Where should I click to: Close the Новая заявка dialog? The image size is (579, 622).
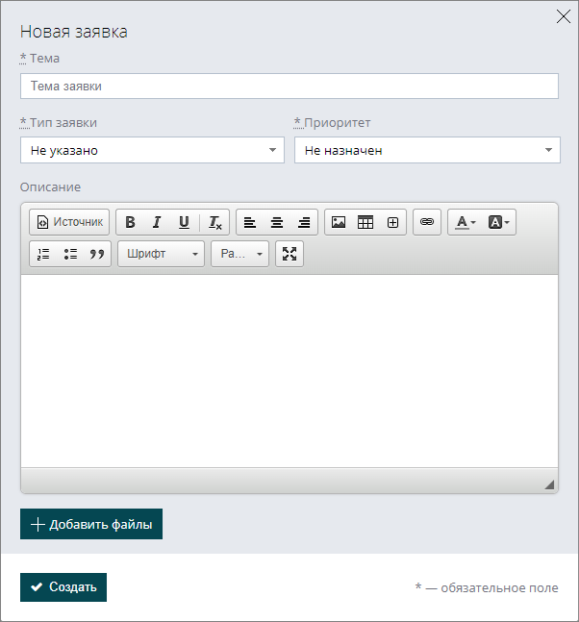tap(564, 16)
